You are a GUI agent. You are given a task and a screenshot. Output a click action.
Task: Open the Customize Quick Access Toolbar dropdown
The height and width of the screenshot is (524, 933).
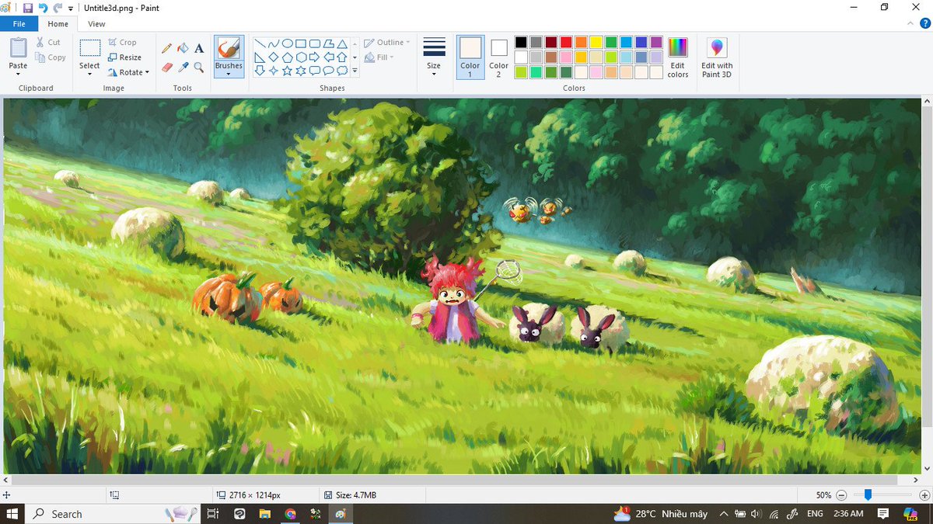pos(71,9)
